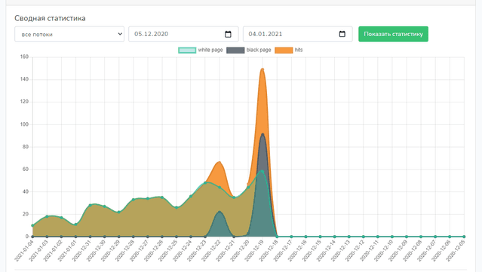
Task: Toggle the 'hits' legend swatch
Action: click(284, 50)
